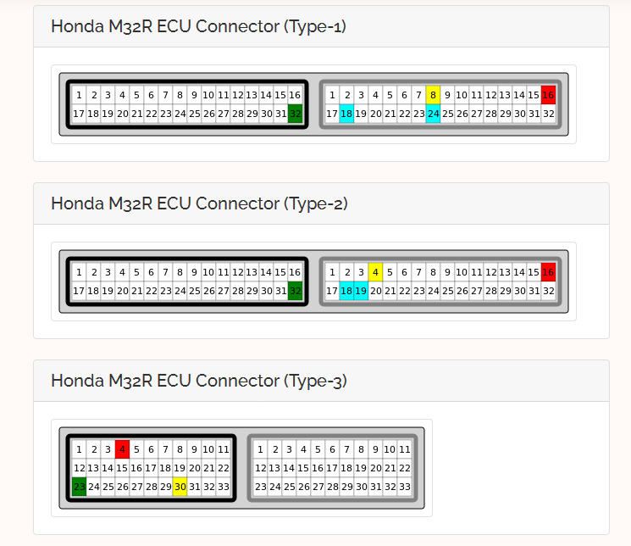631x546 pixels.
Task: Select green pin 23 in Type-3 connector
Action: [79, 487]
